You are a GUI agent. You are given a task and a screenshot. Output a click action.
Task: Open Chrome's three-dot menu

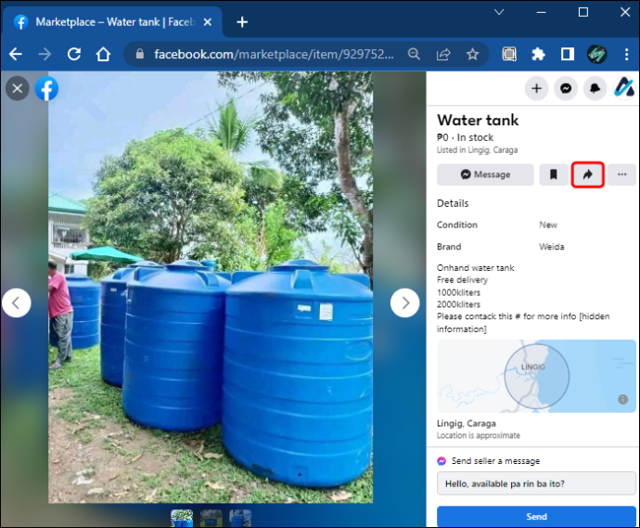coord(622,54)
